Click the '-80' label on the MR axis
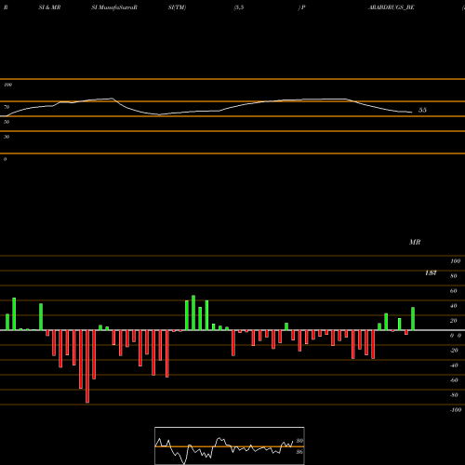The width and height of the screenshot is (465, 465). (x=454, y=395)
